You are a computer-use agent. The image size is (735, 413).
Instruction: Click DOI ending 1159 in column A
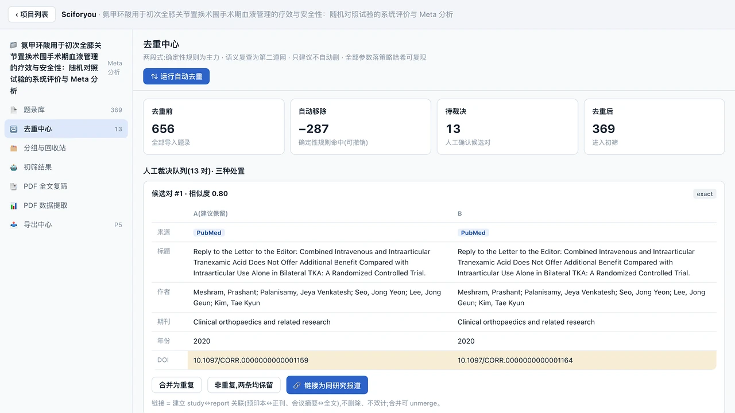[x=251, y=360]
